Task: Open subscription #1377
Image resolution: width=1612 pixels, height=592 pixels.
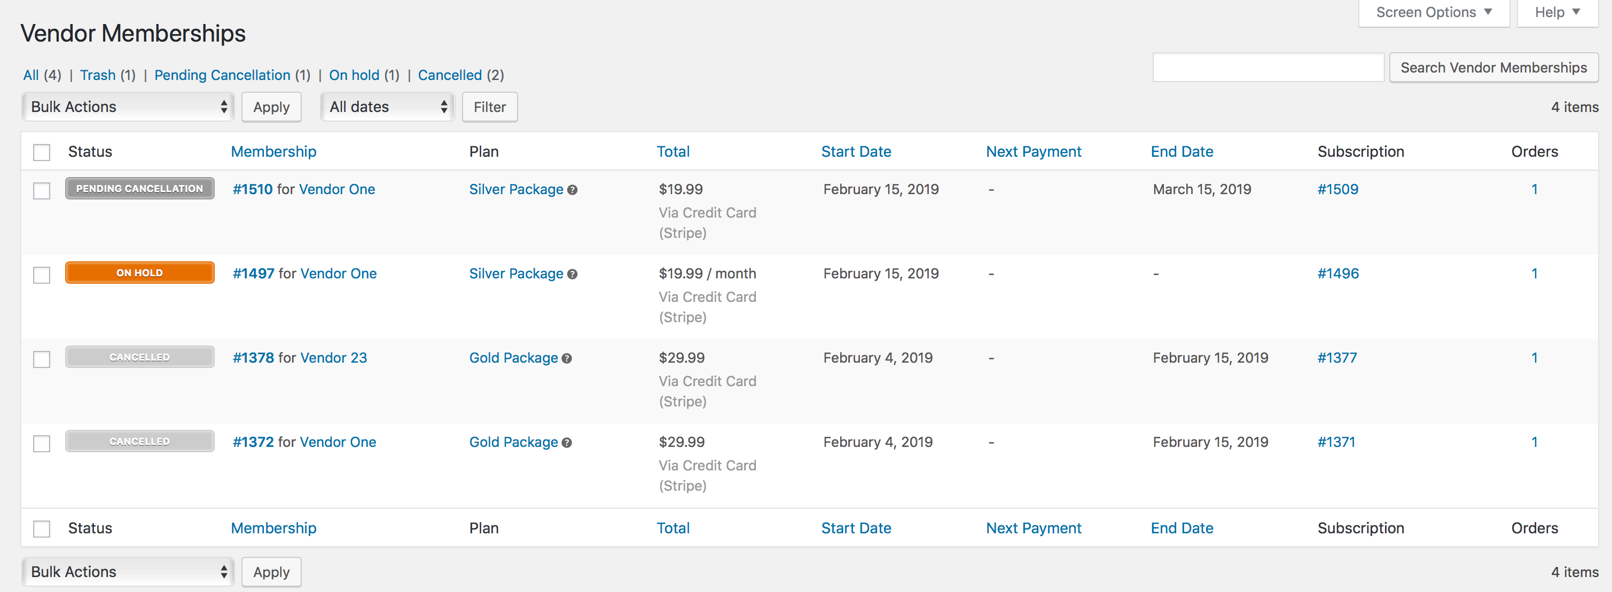Action: coord(1337,358)
